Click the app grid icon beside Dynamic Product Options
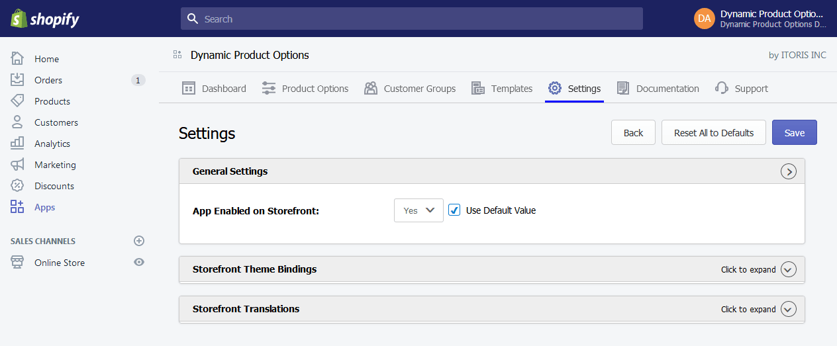 click(177, 54)
